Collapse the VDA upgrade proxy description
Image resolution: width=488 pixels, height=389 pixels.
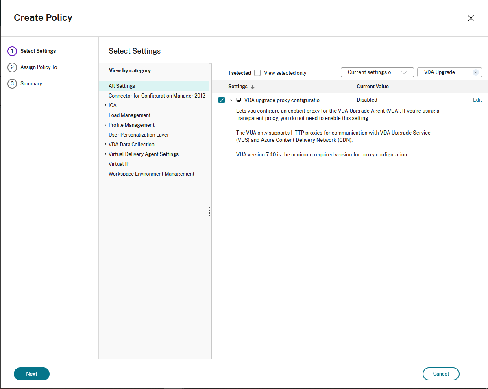pyautogui.click(x=231, y=100)
